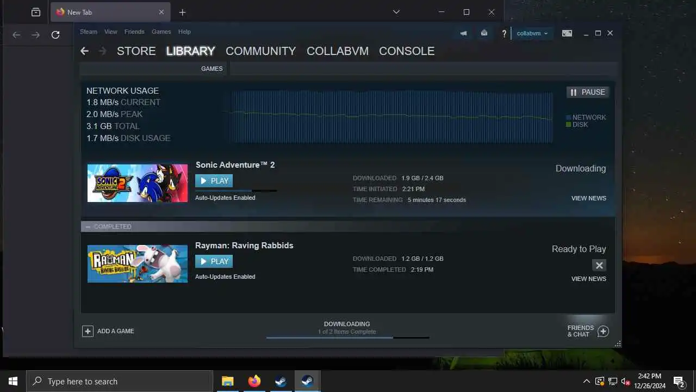Click the active Steam taskbar icon

click(x=307, y=381)
